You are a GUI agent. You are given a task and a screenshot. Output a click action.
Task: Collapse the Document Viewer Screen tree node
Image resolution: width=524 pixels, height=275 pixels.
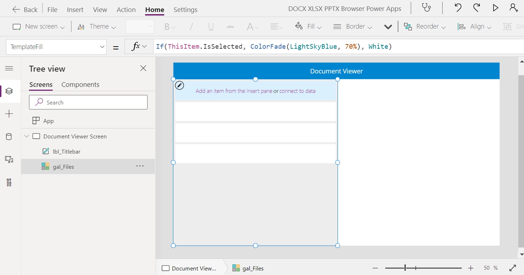coord(27,136)
